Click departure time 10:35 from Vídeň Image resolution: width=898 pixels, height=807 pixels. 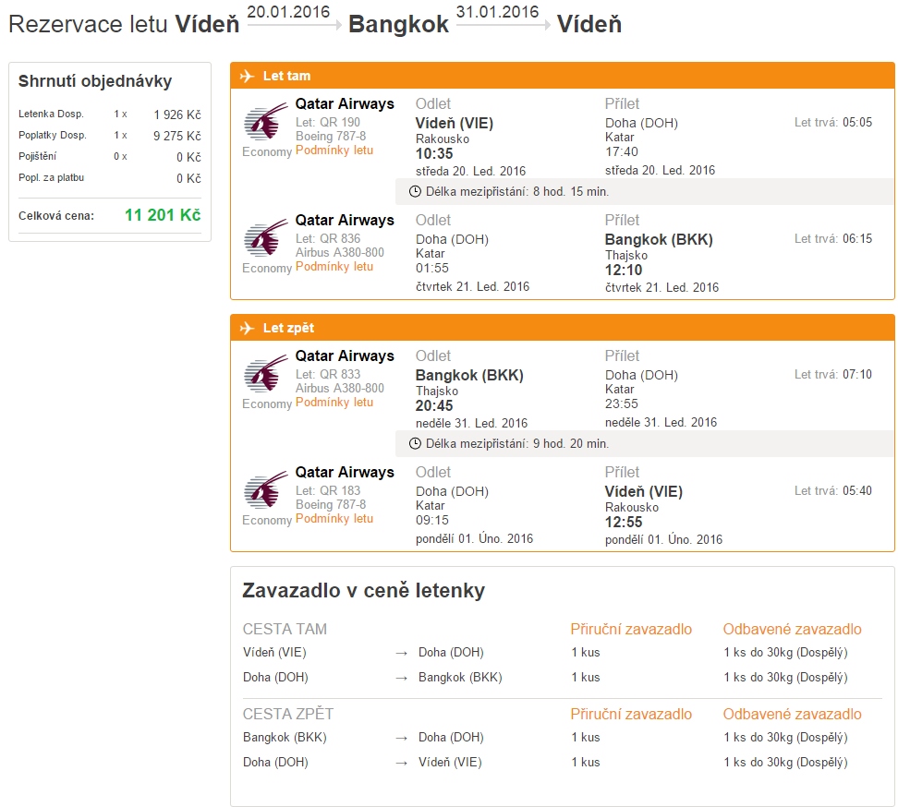click(434, 154)
